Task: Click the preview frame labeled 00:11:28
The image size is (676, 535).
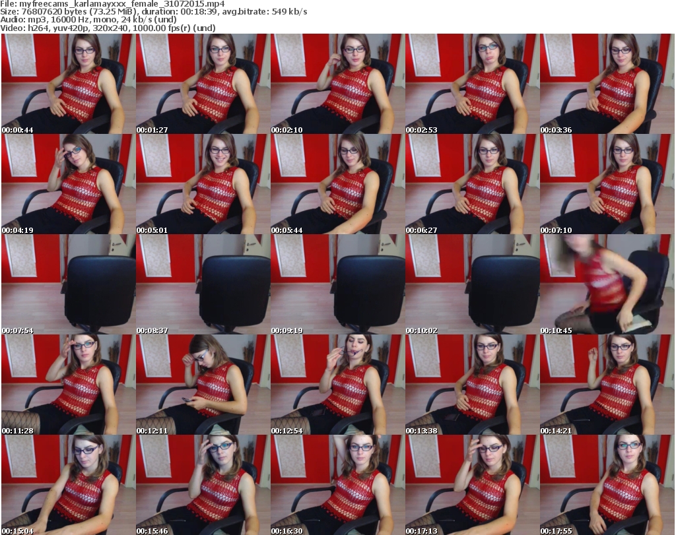Action: [68, 385]
